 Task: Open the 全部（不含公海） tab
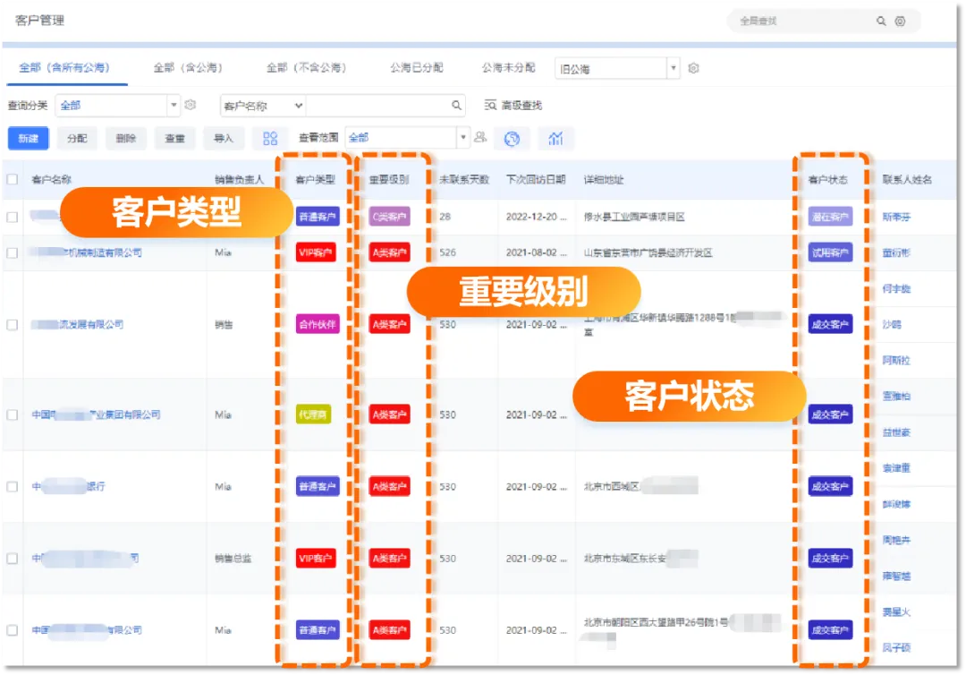point(306,68)
